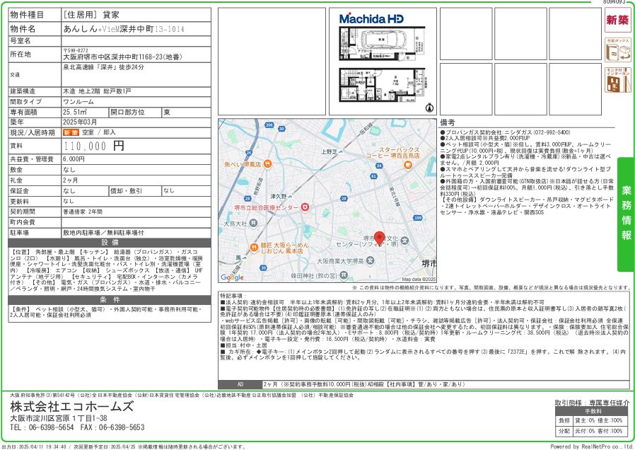
Task: Click the 手数料 table header
Action: (593, 412)
